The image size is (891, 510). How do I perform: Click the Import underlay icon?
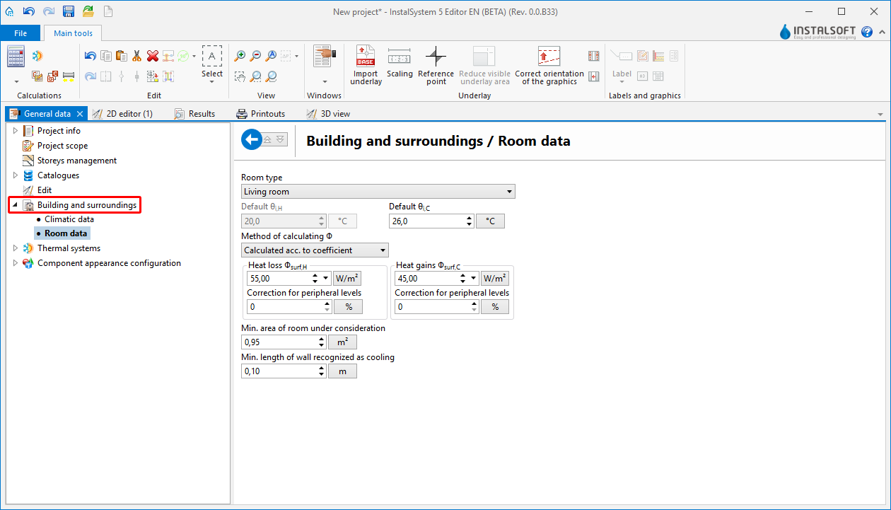point(366,57)
